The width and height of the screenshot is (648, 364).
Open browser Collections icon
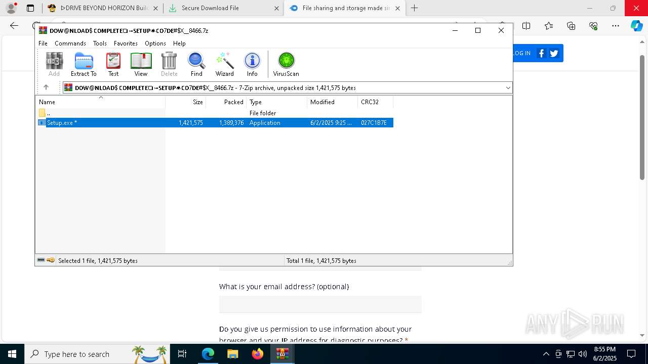(x=571, y=26)
